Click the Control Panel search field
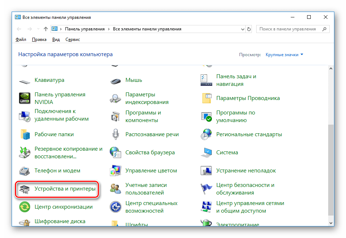 (289, 29)
